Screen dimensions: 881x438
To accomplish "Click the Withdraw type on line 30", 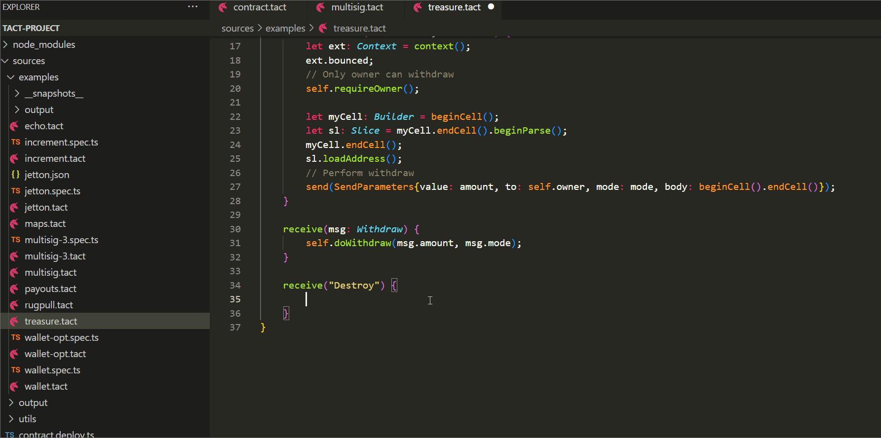I will pos(380,229).
